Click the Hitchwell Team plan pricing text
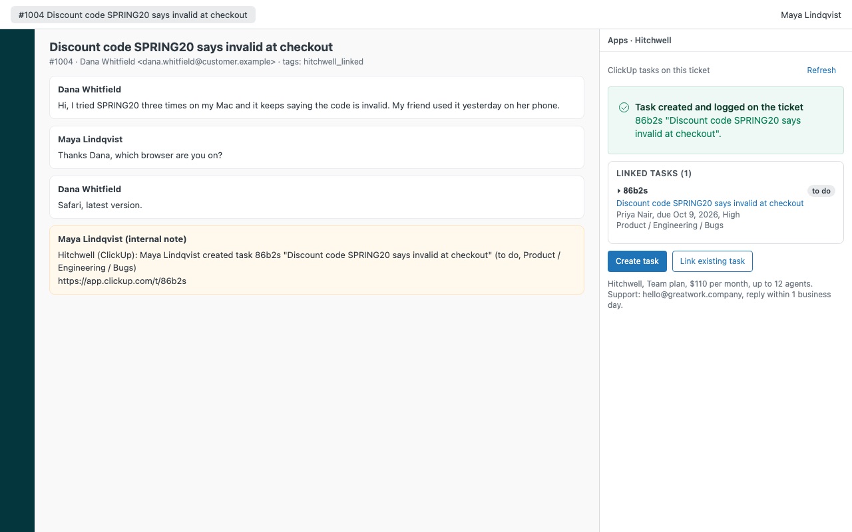 click(710, 284)
